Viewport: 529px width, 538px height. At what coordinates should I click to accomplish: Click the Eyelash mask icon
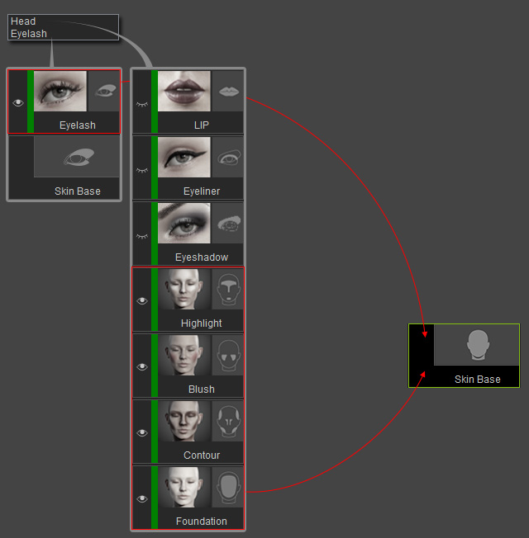click(103, 92)
